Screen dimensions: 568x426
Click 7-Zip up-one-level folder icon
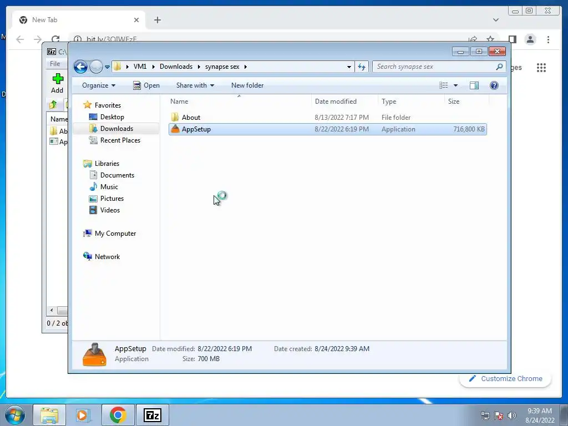pyautogui.click(x=53, y=105)
